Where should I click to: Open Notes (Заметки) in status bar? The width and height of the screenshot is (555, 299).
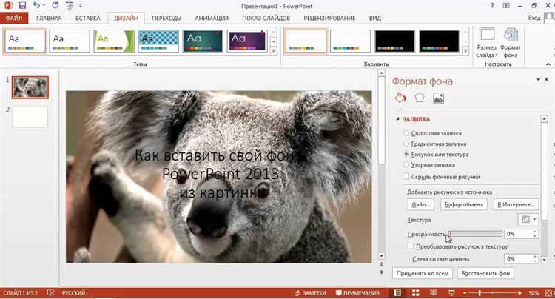point(310,293)
